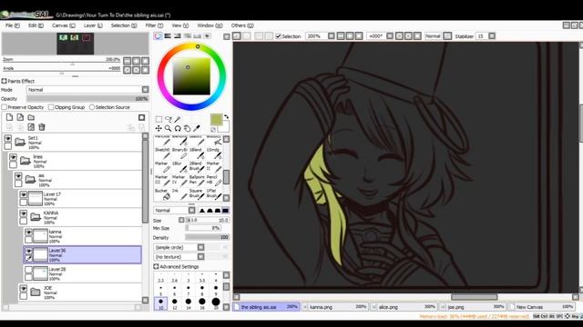The width and height of the screenshot is (583, 327).
Task: Open the (simple circle) brush shape dropdown
Action: click(x=200, y=247)
